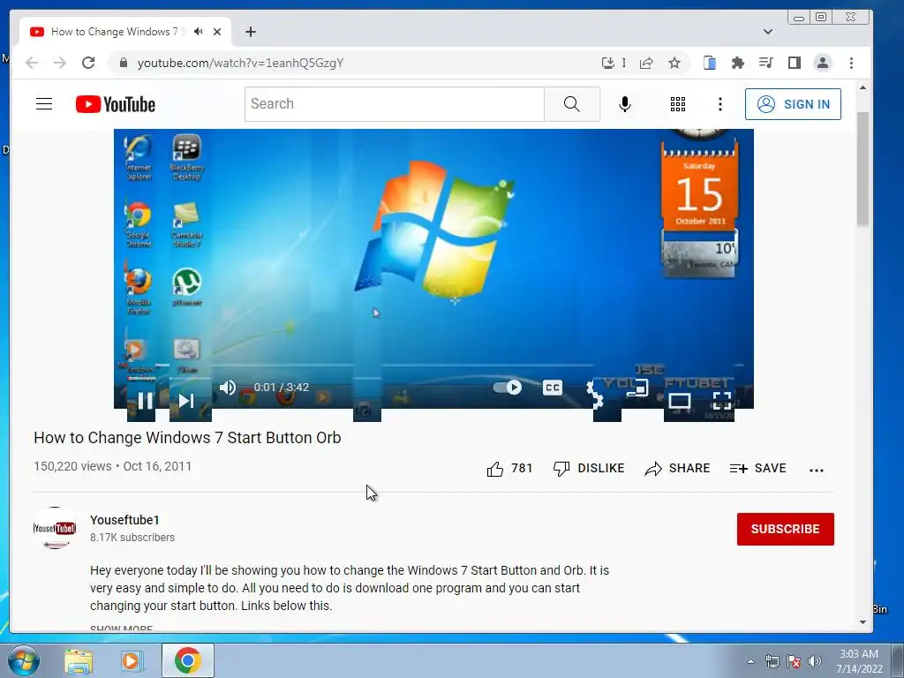904x678 pixels.
Task: View site information lock icon
Action: (123, 63)
